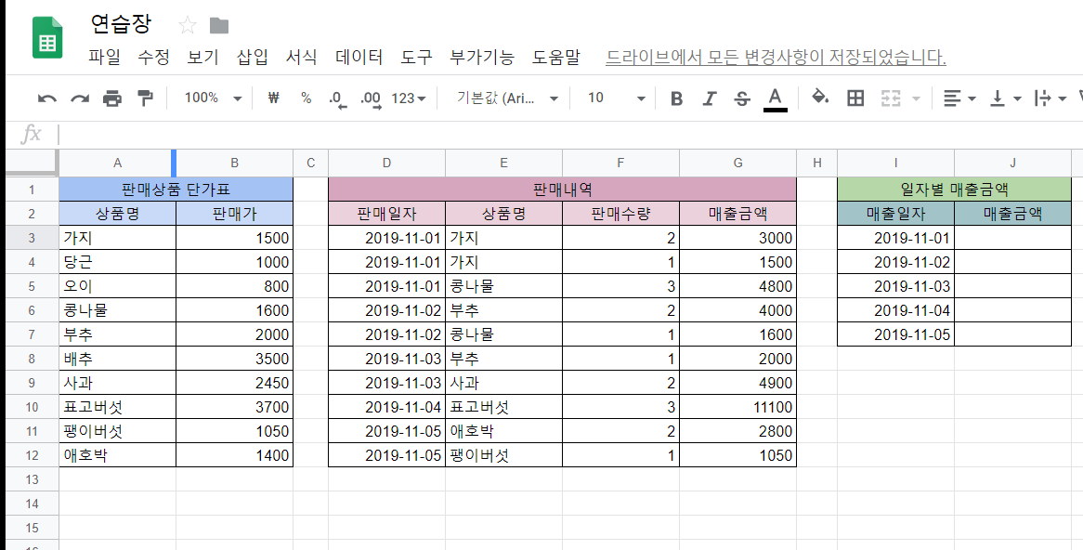
Task: Select cell containing 당근
Action: click(117, 262)
